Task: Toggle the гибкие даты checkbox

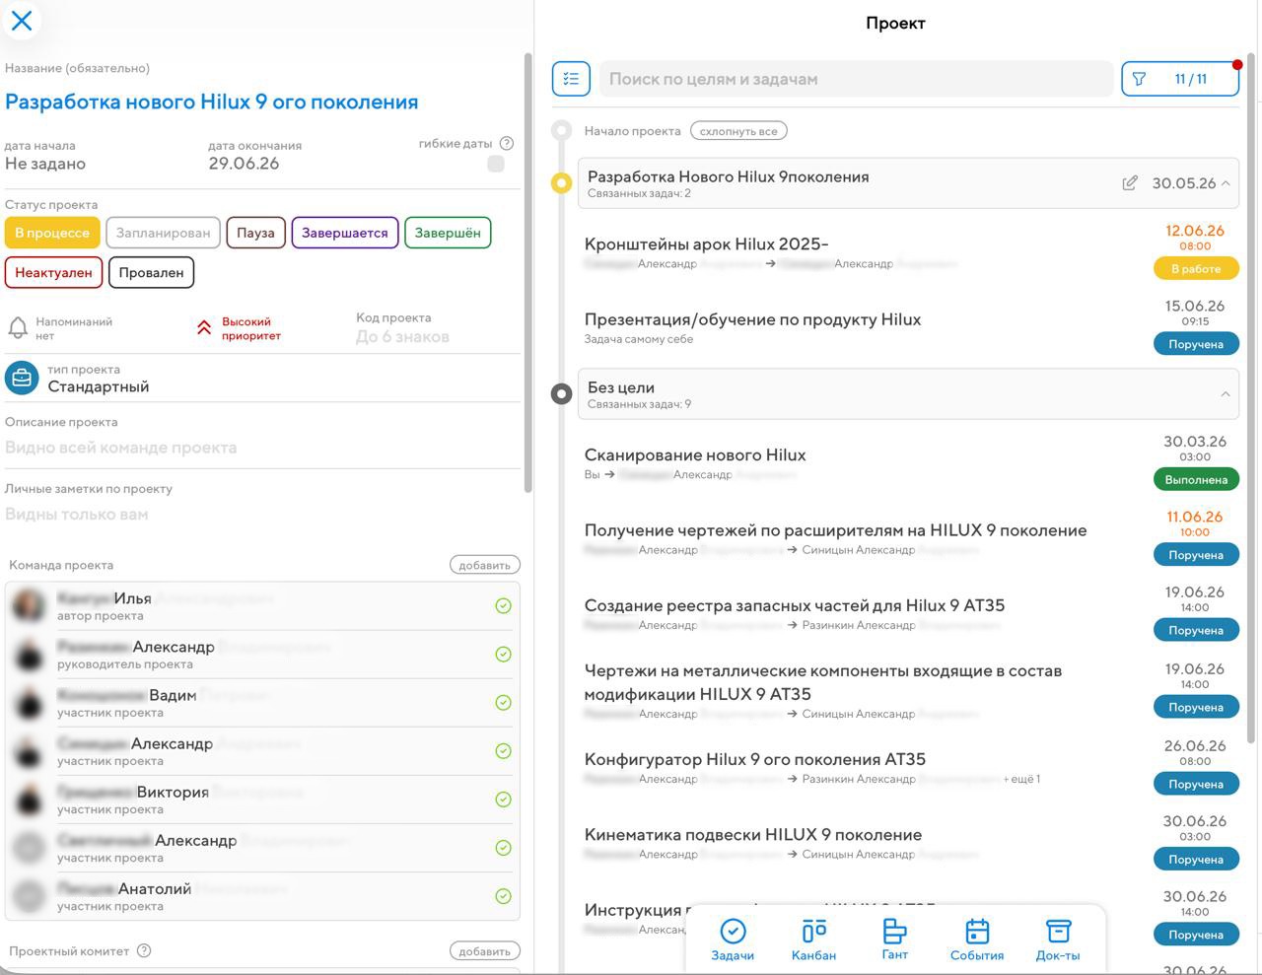Action: tap(496, 164)
